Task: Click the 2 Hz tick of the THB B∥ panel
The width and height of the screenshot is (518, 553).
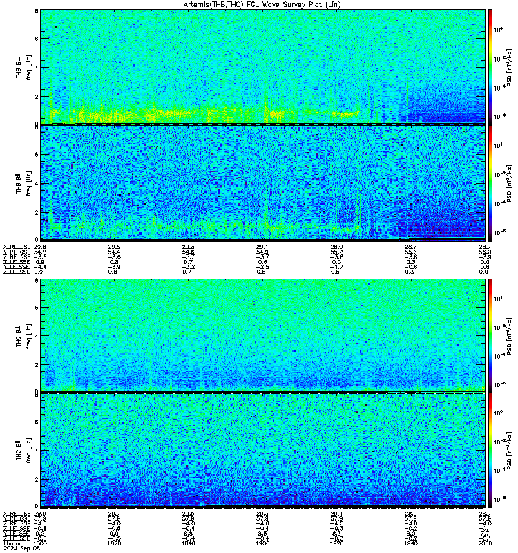Action: (x=37, y=212)
